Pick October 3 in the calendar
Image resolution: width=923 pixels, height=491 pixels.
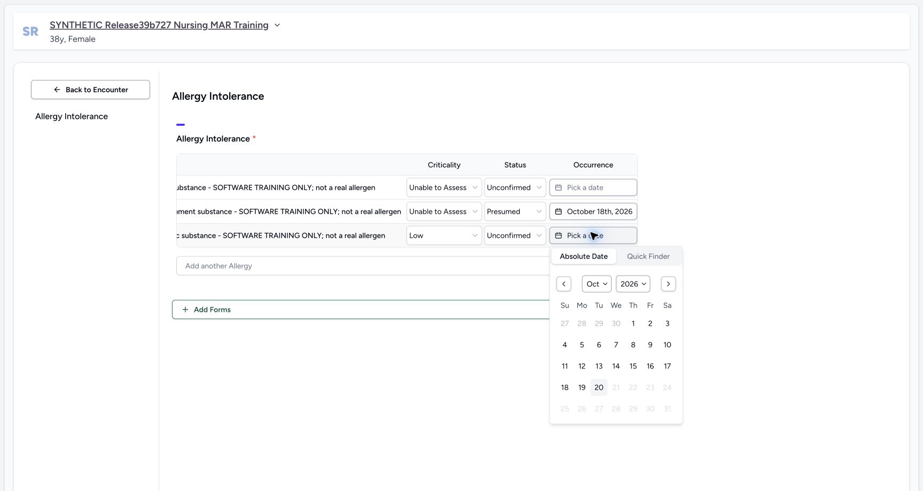click(x=667, y=324)
